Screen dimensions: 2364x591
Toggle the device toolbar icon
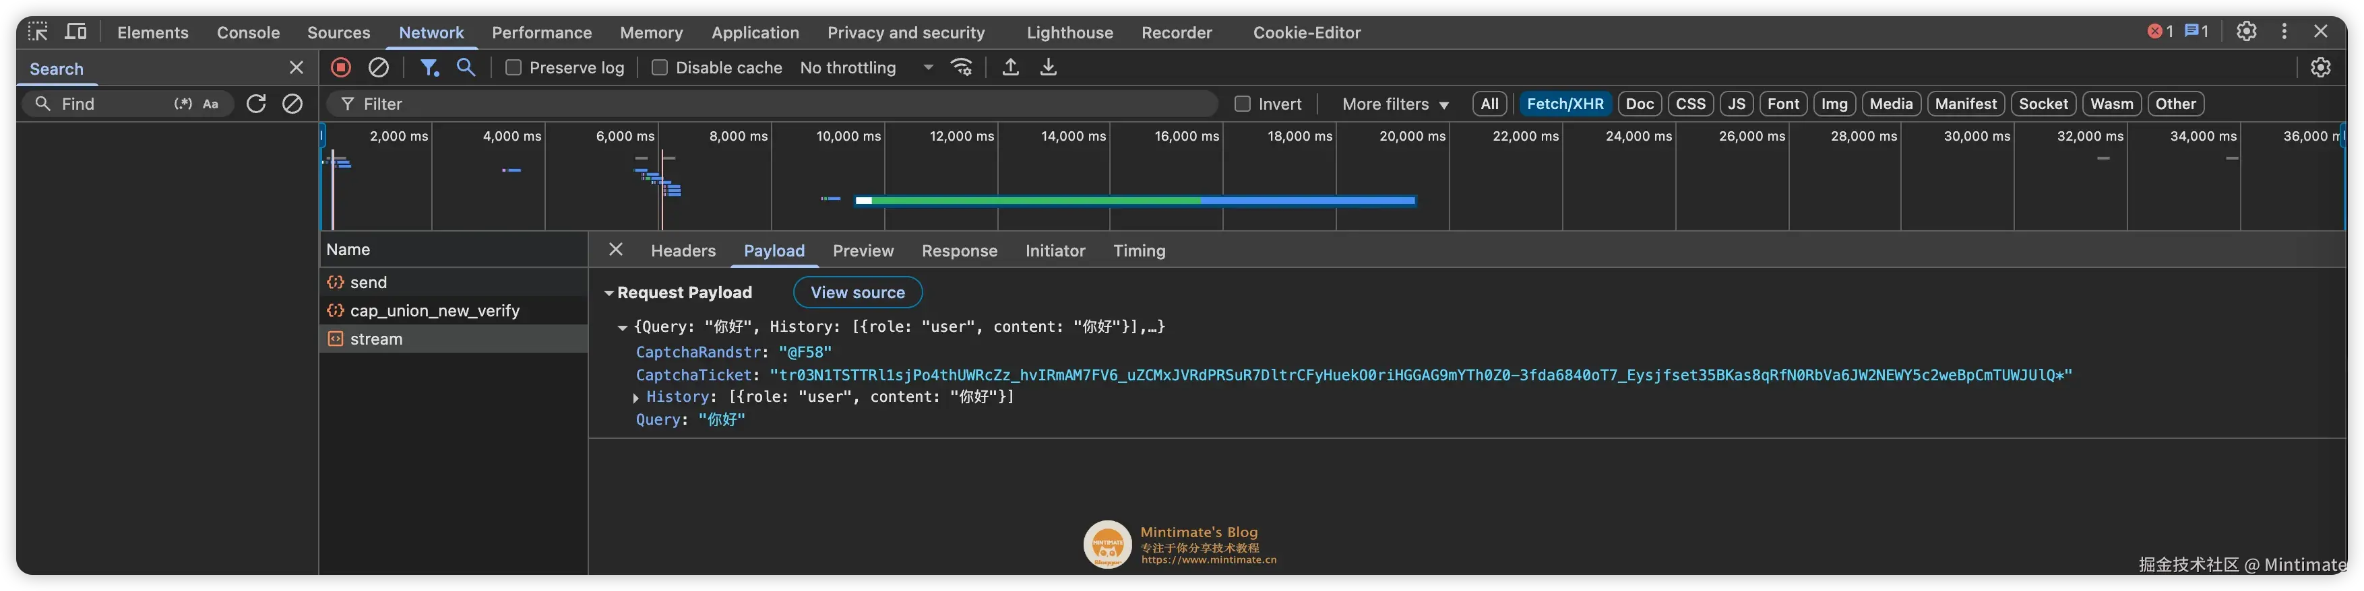click(x=76, y=32)
